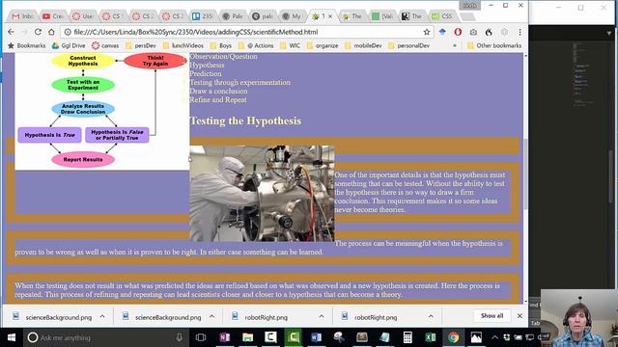Open Word from the taskbar

[x=316, y=337]
